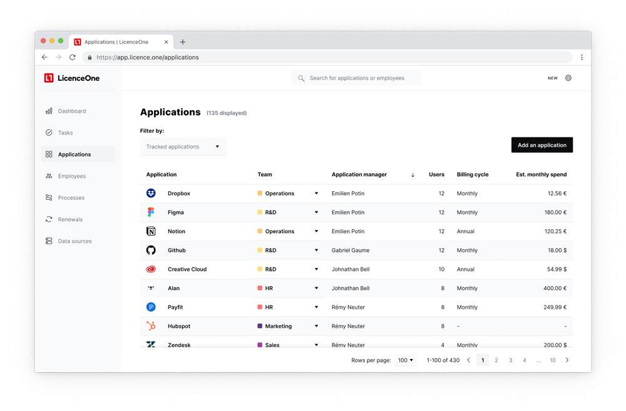This screenshot has width=626, height=411.
Task: Click the LicenceOne logo
Action: pyautogui.click(x=72, y=78)
